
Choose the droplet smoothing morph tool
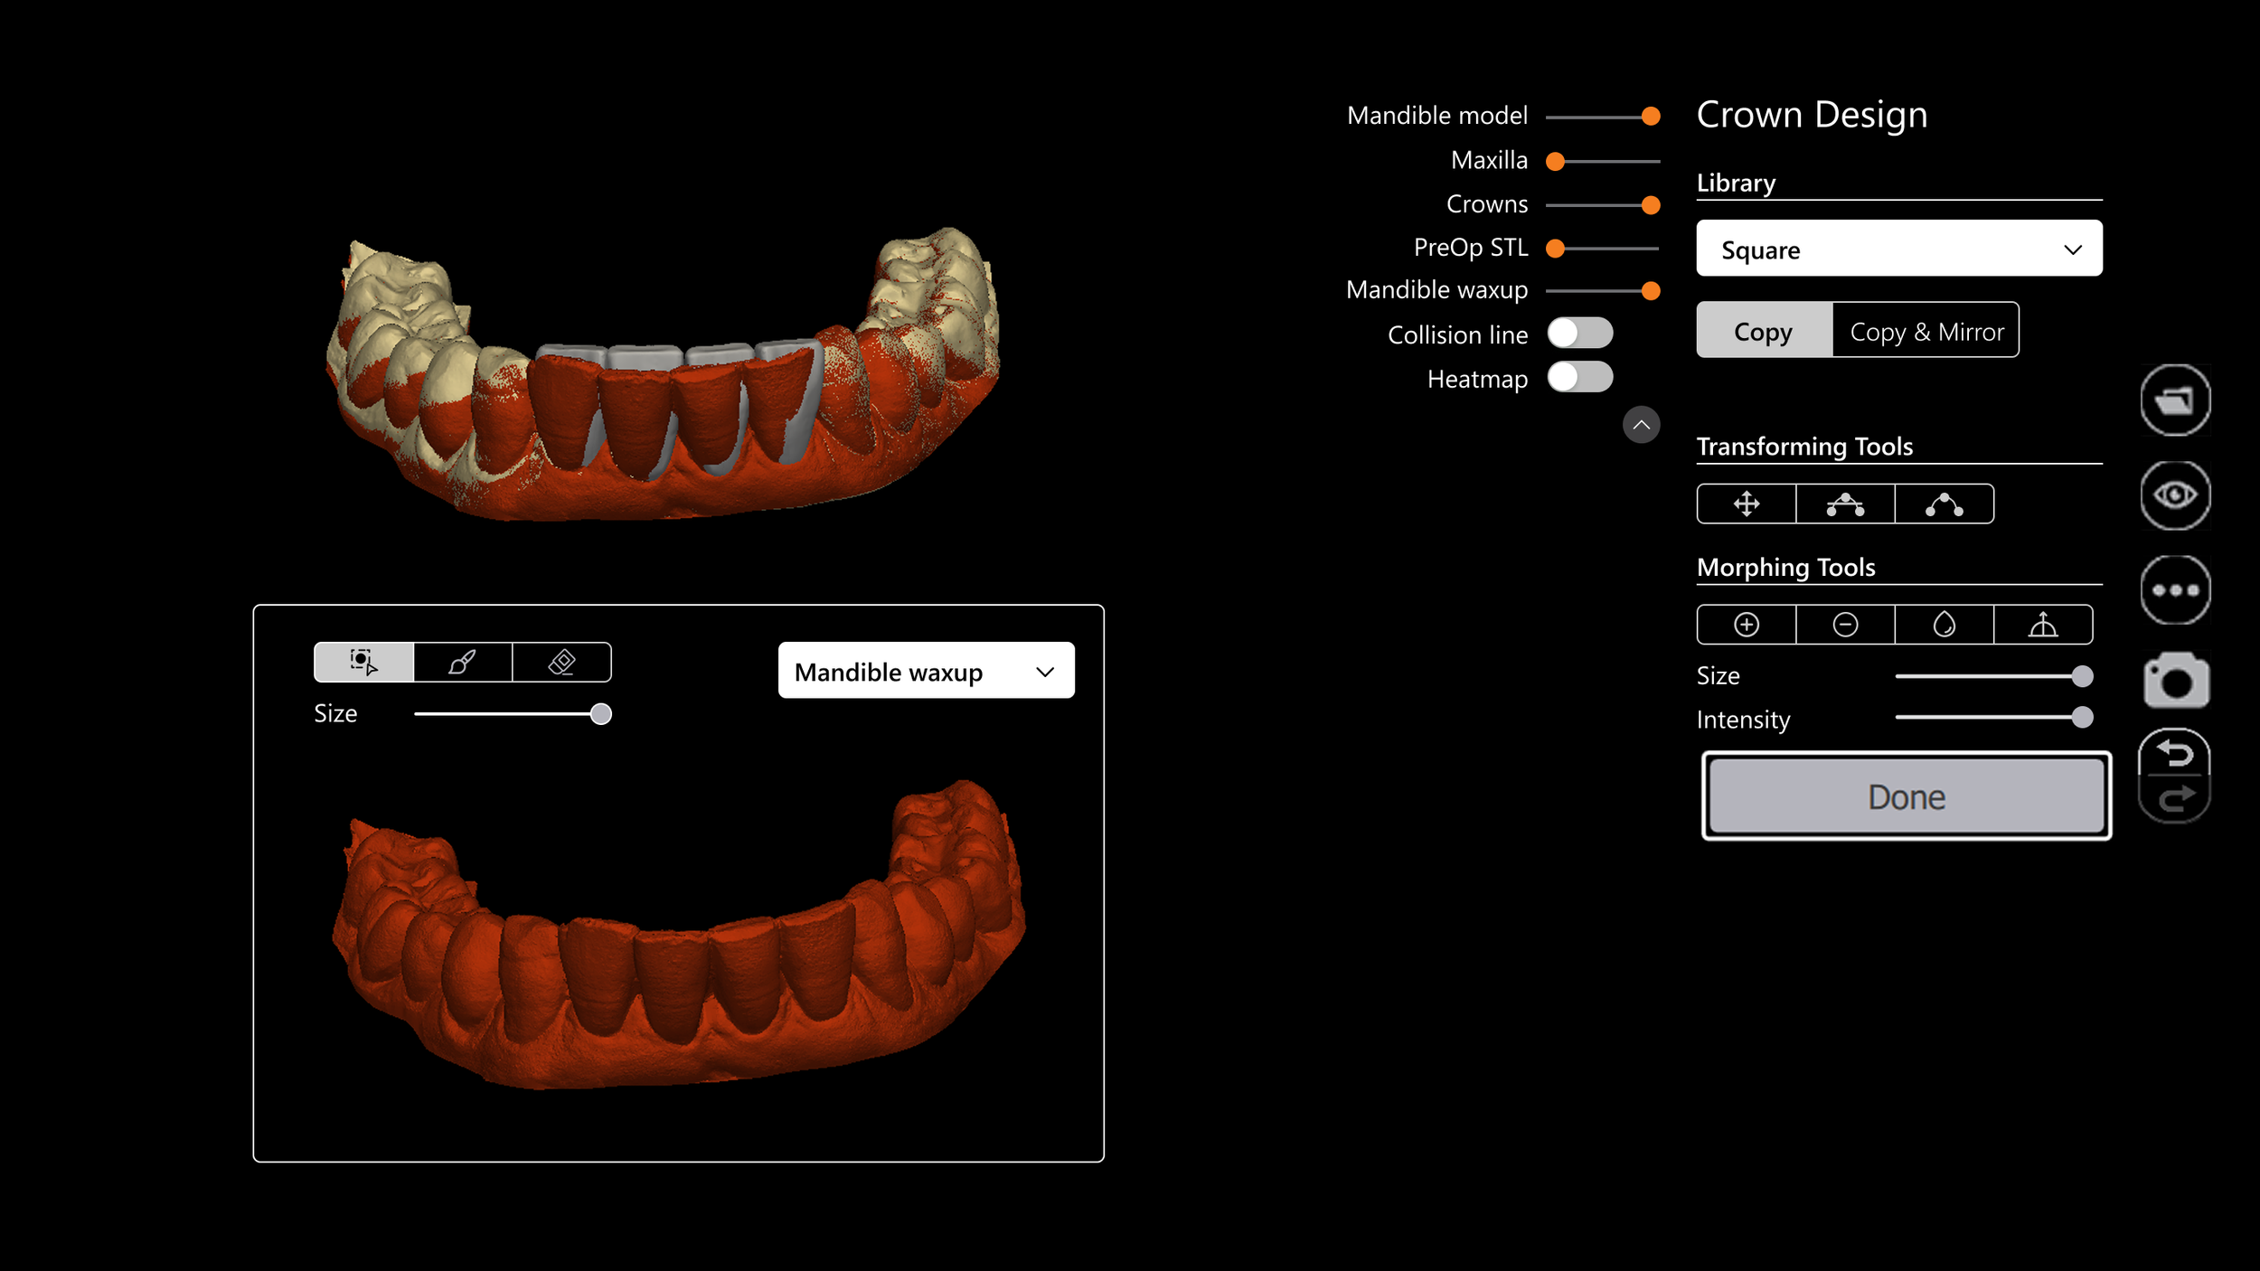point(1944,625)
